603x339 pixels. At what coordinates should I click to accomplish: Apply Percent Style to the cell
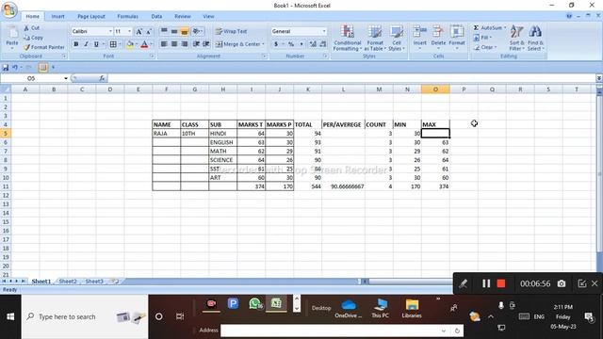[291, 44]
